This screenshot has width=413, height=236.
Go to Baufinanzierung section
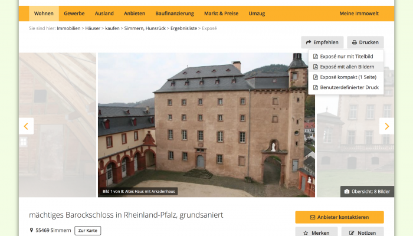pyautogui.click(x=175, y=14)
